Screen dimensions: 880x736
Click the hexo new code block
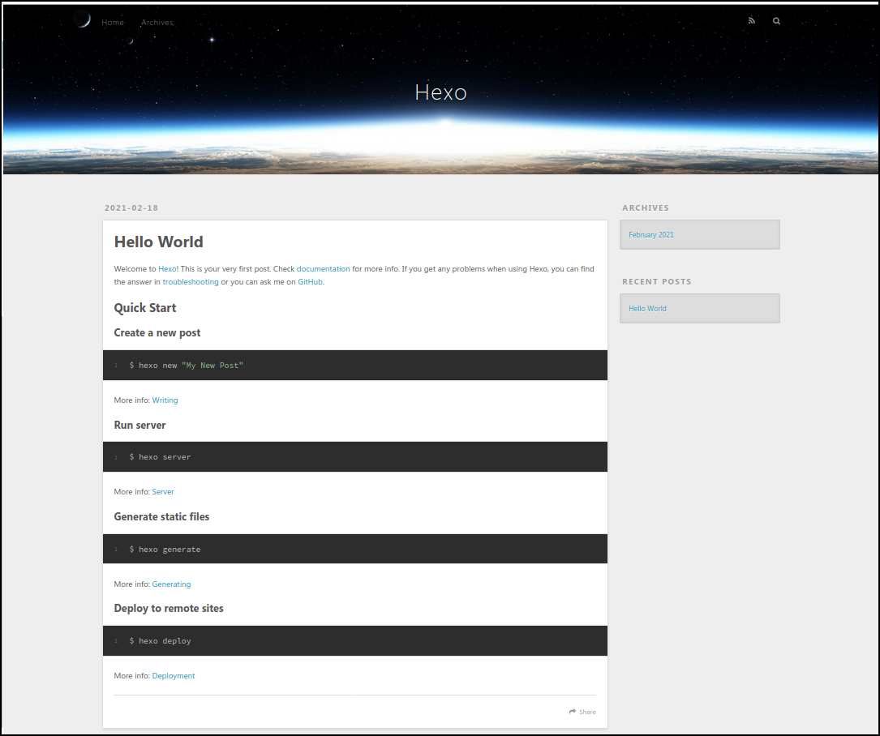(x=355, y=366)
